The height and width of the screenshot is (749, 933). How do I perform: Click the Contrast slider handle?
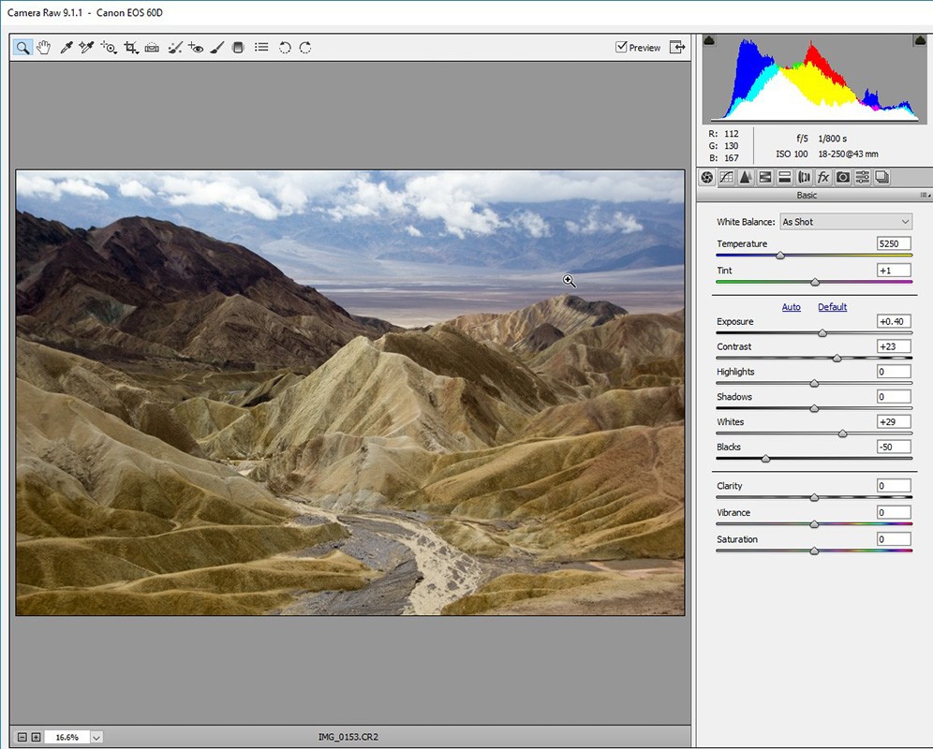837,359
